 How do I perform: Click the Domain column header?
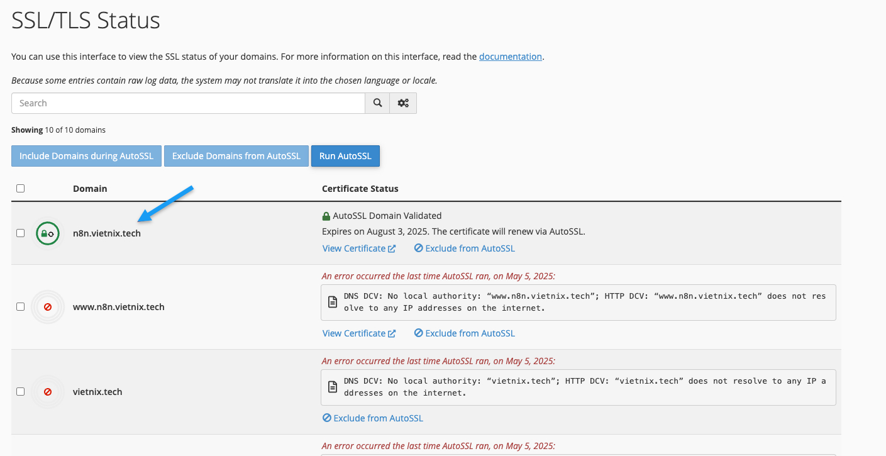click(x=90, y=189)
